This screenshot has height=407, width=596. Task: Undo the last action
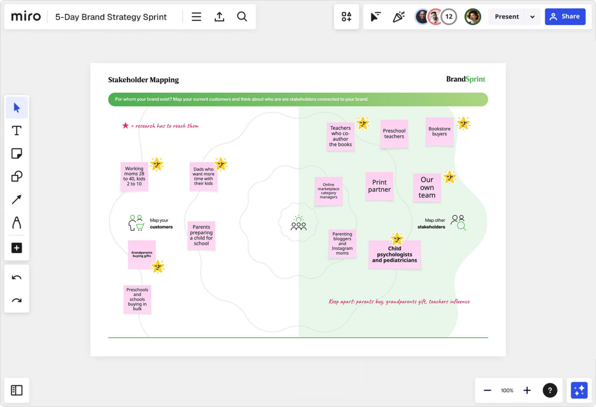click(17, 277)
